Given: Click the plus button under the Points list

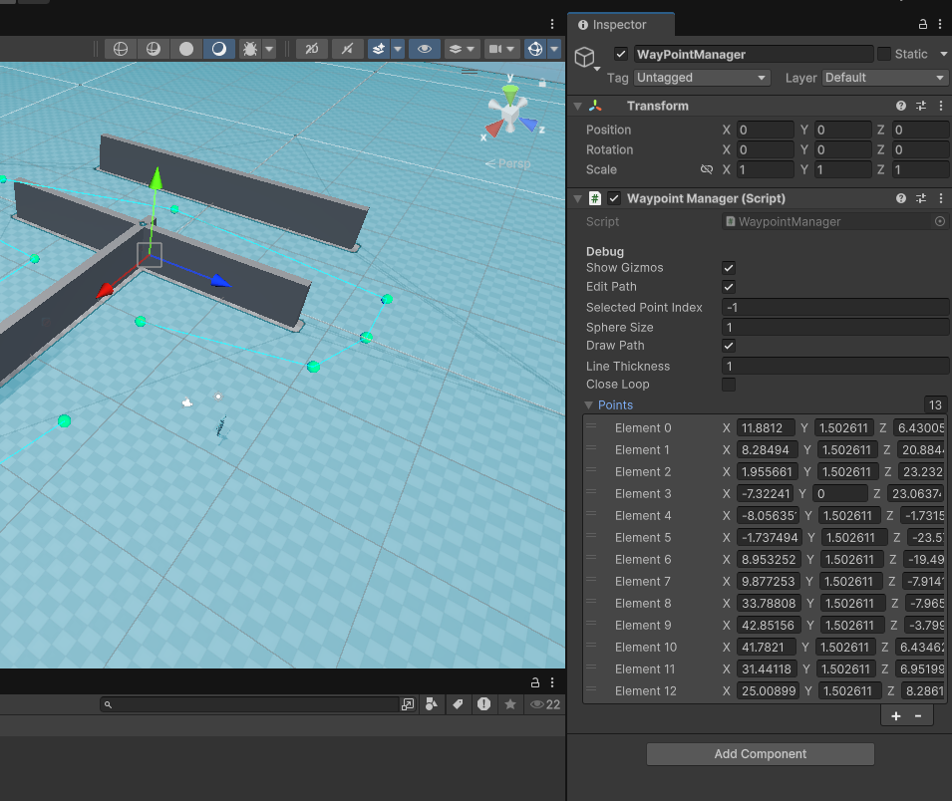Looking at the screenshot, I should click(894, 714).
